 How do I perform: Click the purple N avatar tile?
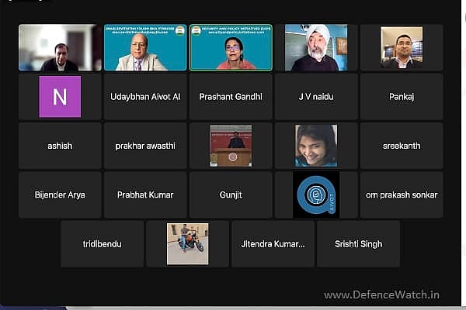tap(60, 97)
